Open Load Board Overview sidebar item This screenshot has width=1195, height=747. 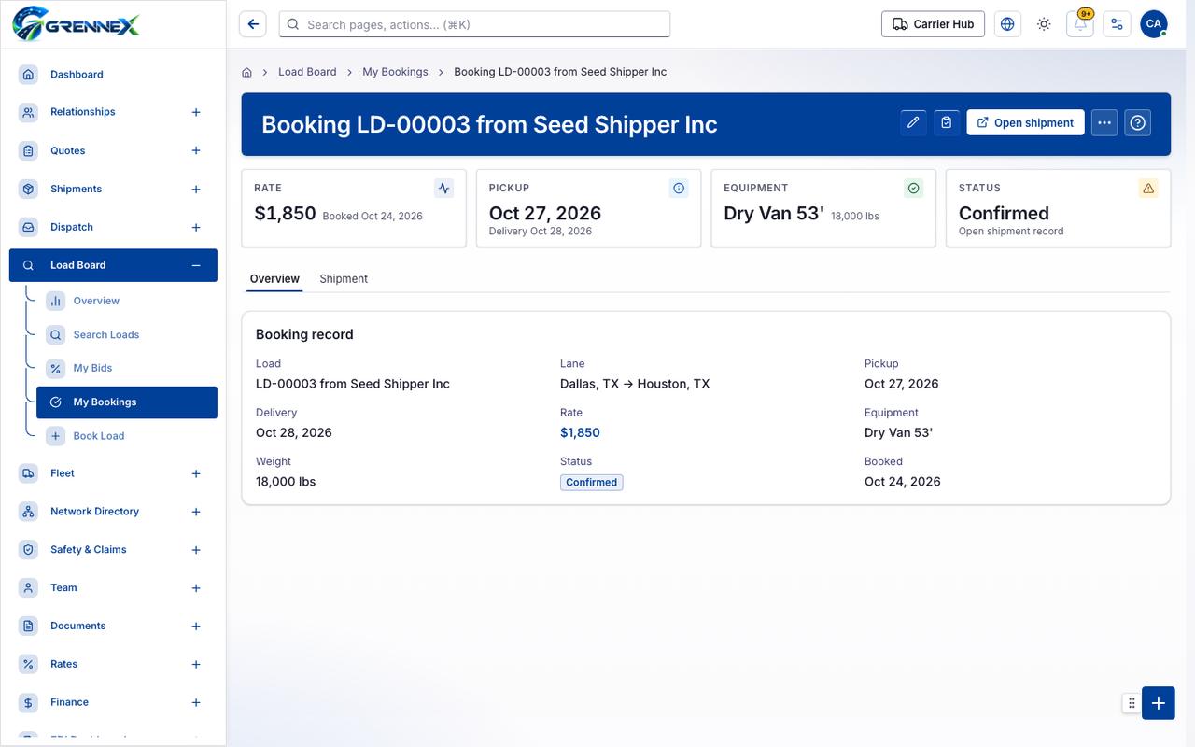(127, 301)
